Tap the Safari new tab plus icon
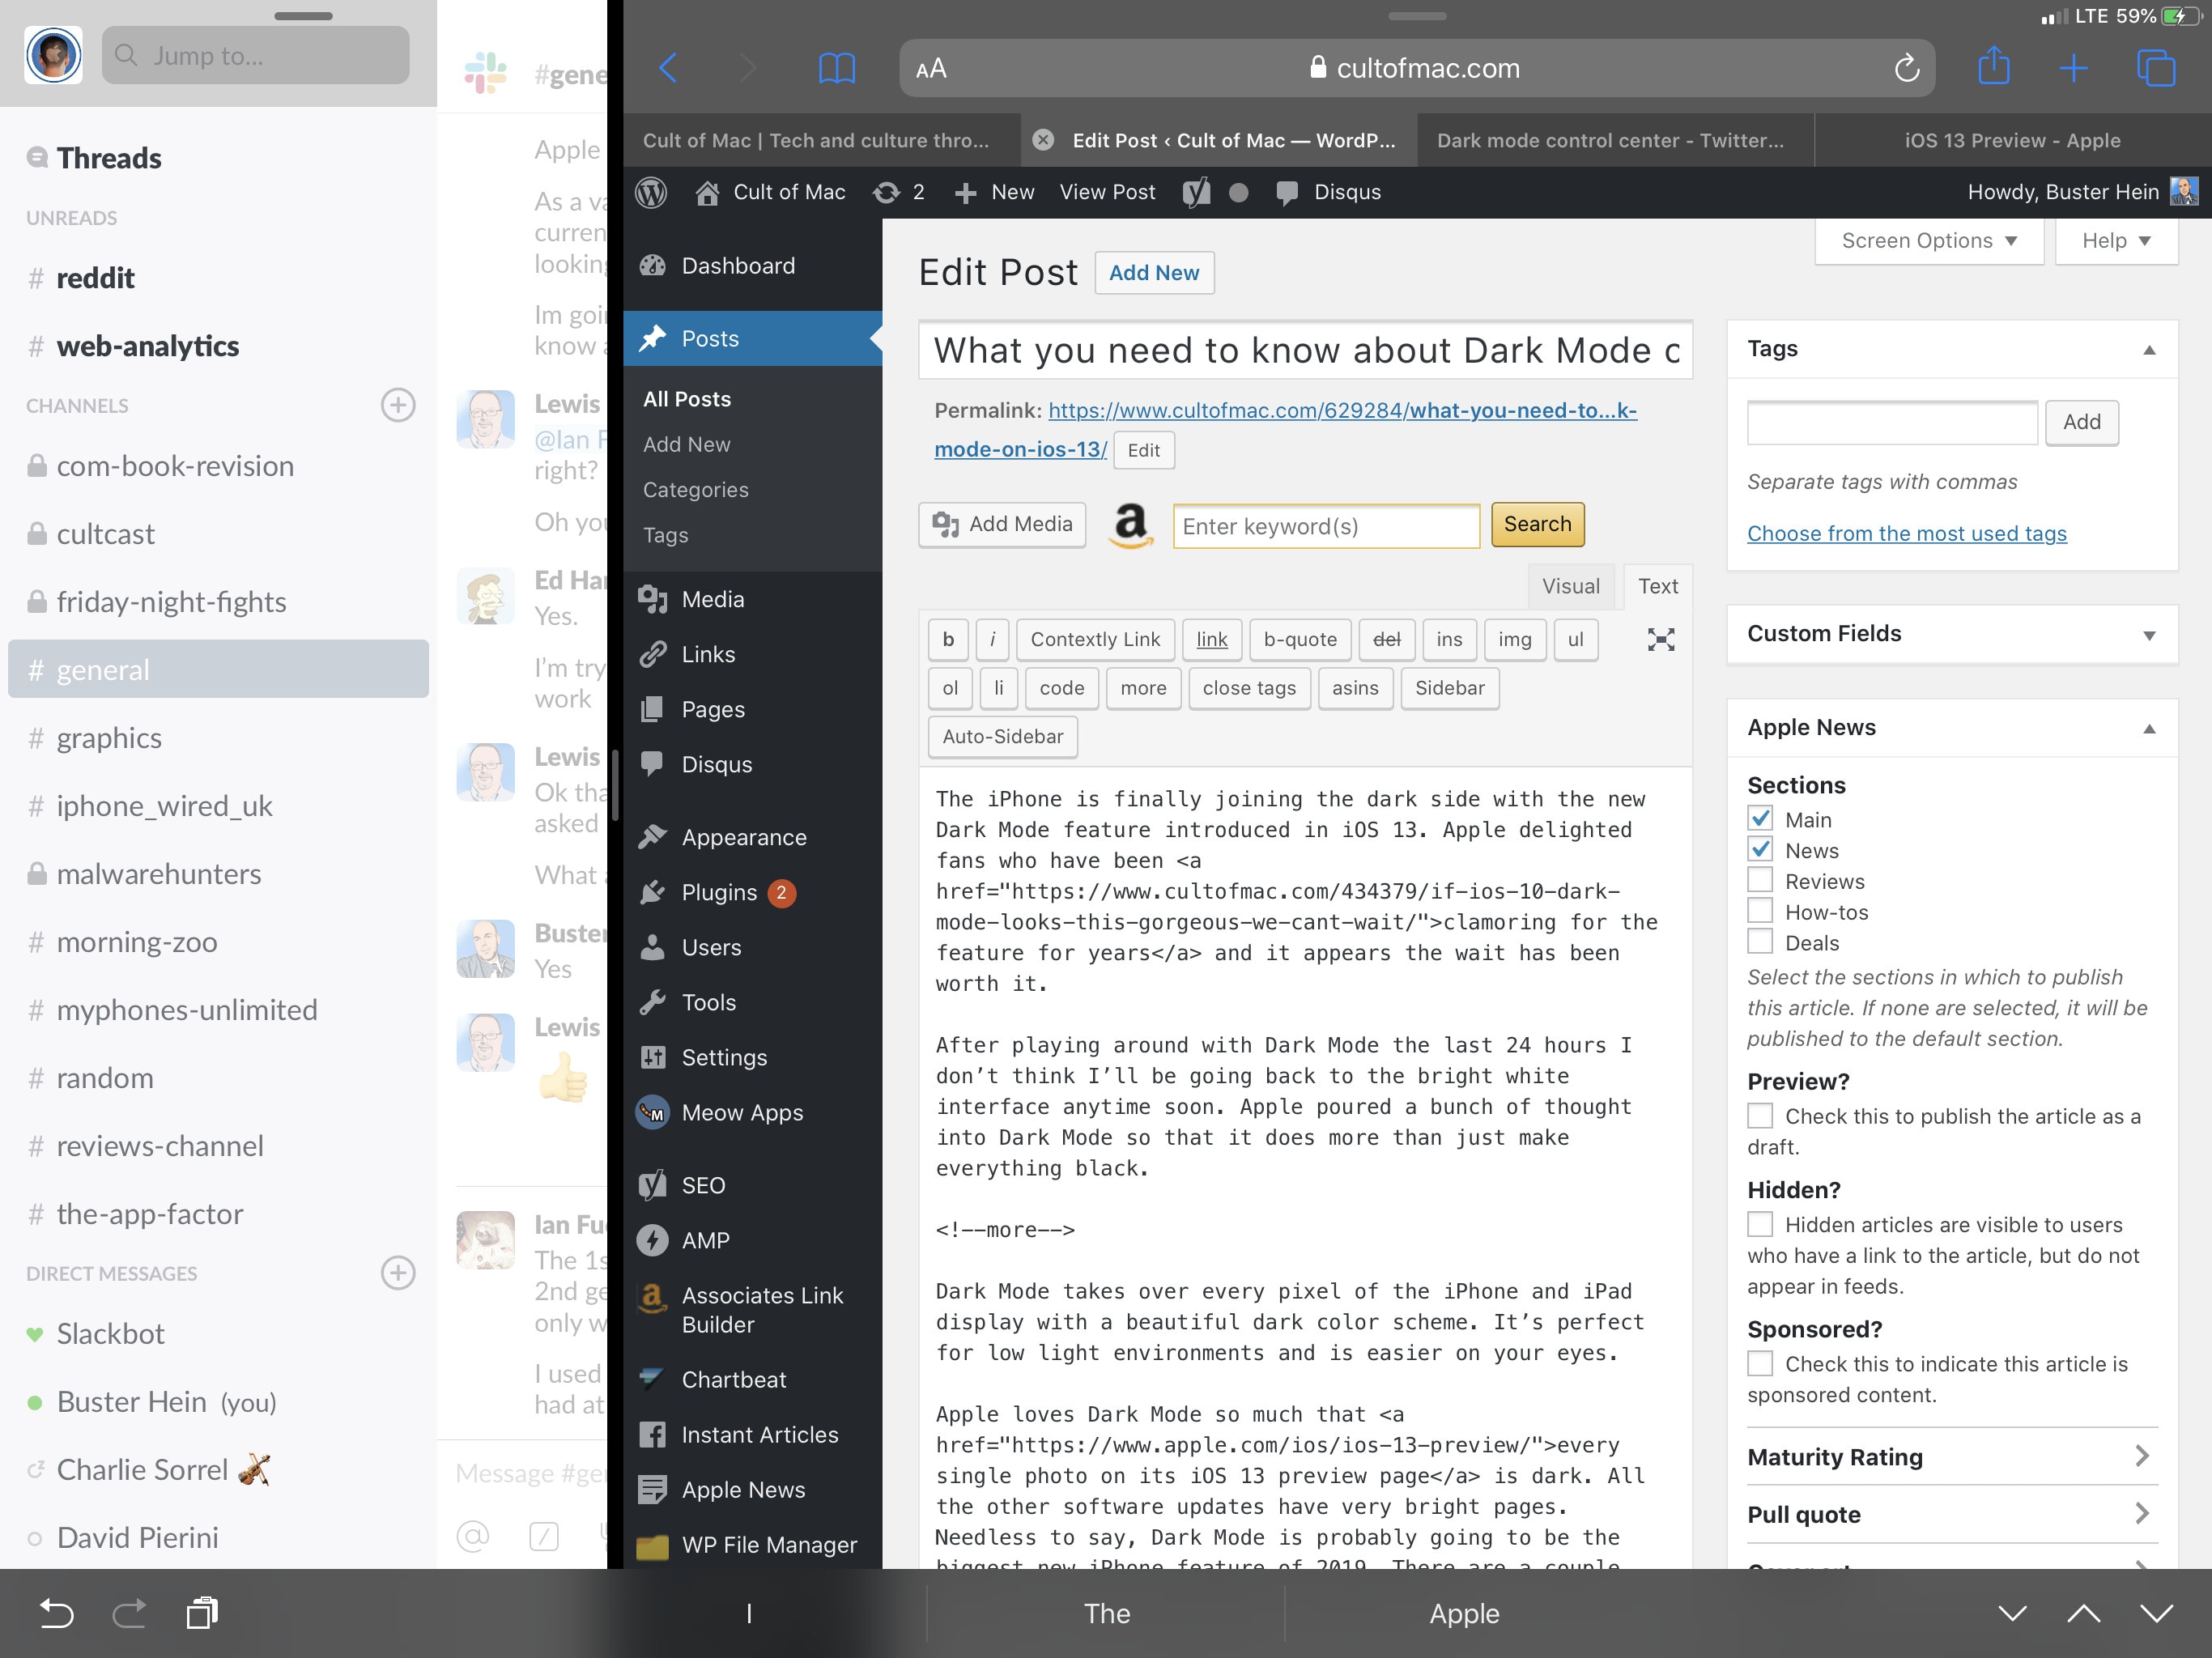Viewport: 2212px width, 1658px height. tap(2074, 68)
